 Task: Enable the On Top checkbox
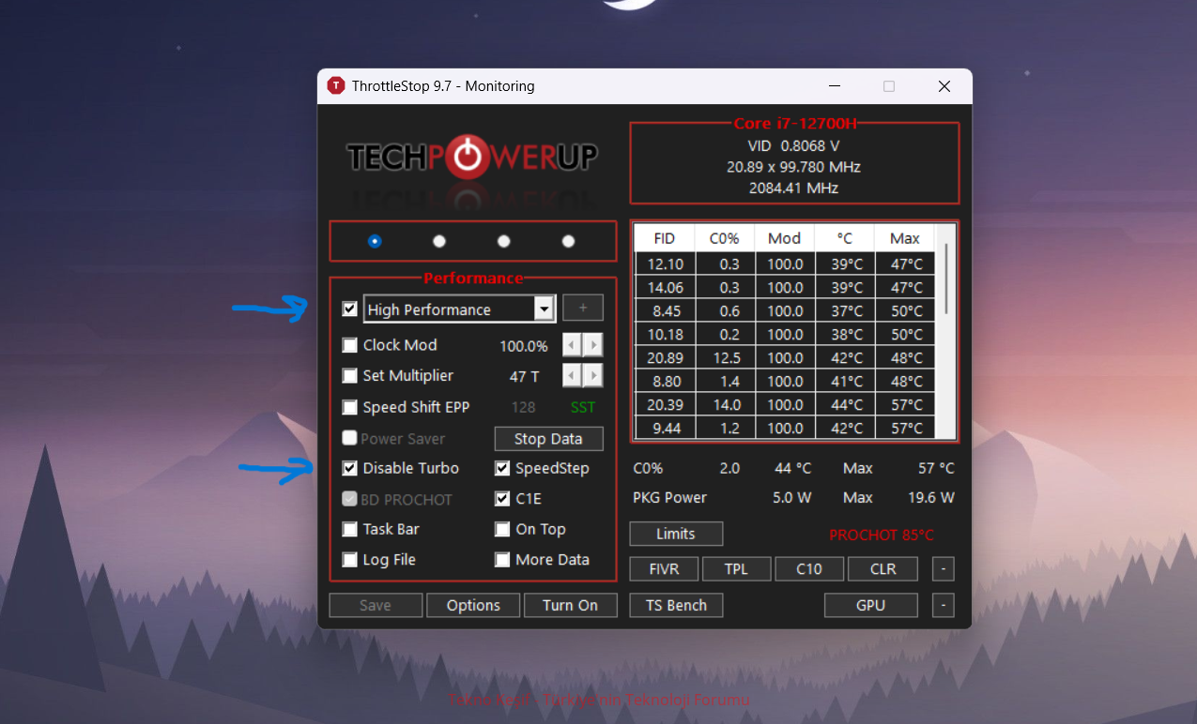coord(502,529)
